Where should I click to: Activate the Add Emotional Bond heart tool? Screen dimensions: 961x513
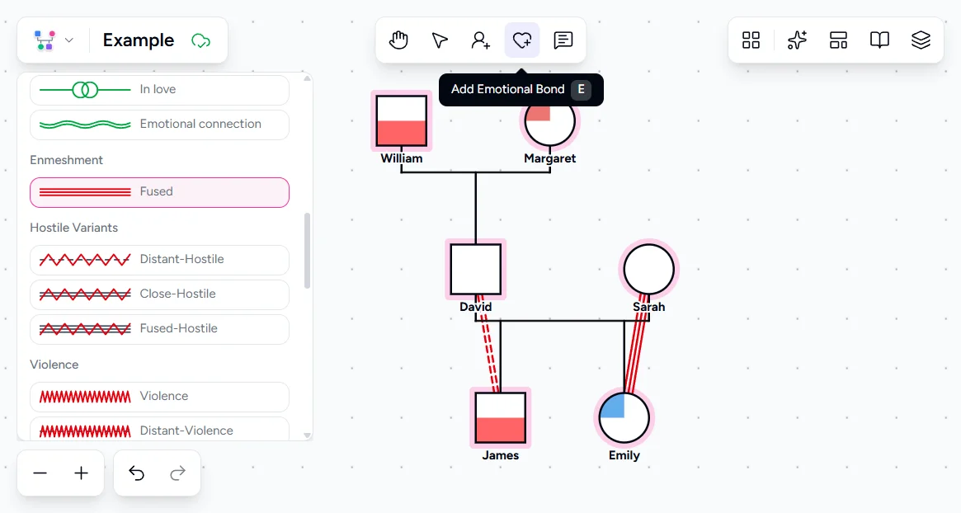522,40
